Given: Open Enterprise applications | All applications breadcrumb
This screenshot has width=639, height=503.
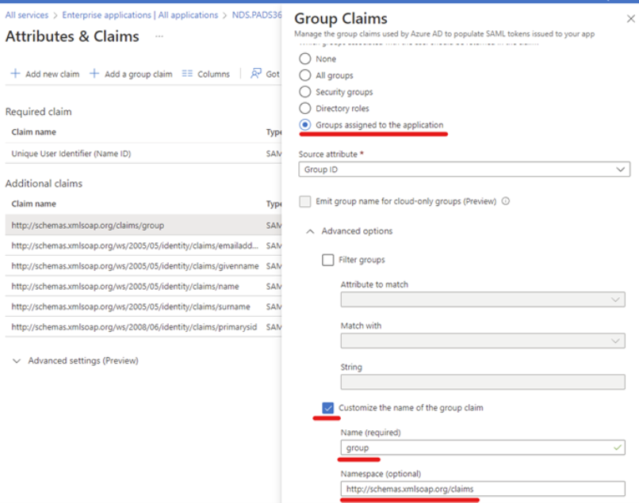Looking at the screenshot, I should [140, 15].
